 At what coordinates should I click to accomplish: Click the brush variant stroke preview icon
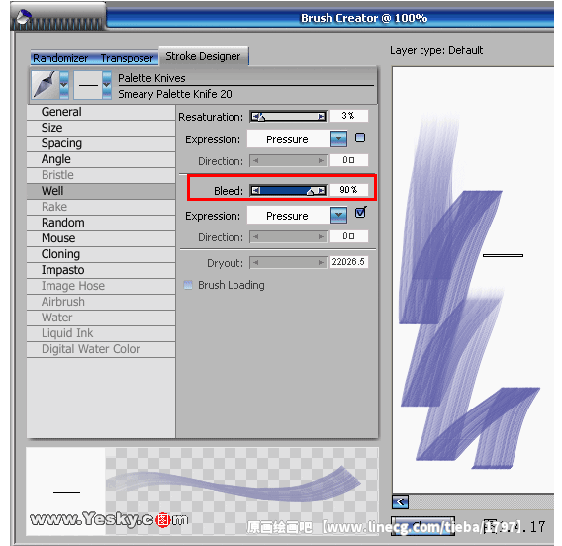pos(88,85)
